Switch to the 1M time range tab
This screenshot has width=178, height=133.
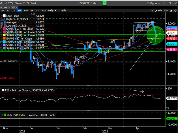point(14,10)
